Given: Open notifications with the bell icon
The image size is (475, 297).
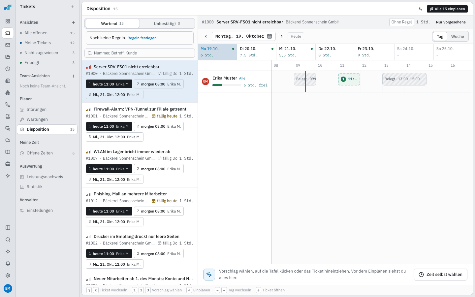Looking at the screenshot, I should pyautogui.click(x=8, y=263).
